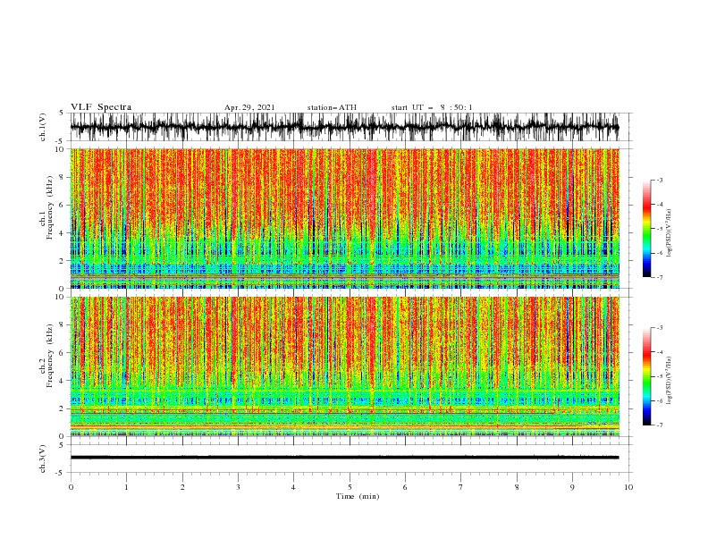Click time axis tick label '10'
The image size is (708, 547).
pyautogui.click(x=628, y=487)
